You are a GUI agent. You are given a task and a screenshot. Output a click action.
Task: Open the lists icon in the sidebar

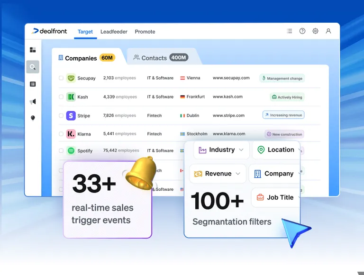[x=33, y=84]
